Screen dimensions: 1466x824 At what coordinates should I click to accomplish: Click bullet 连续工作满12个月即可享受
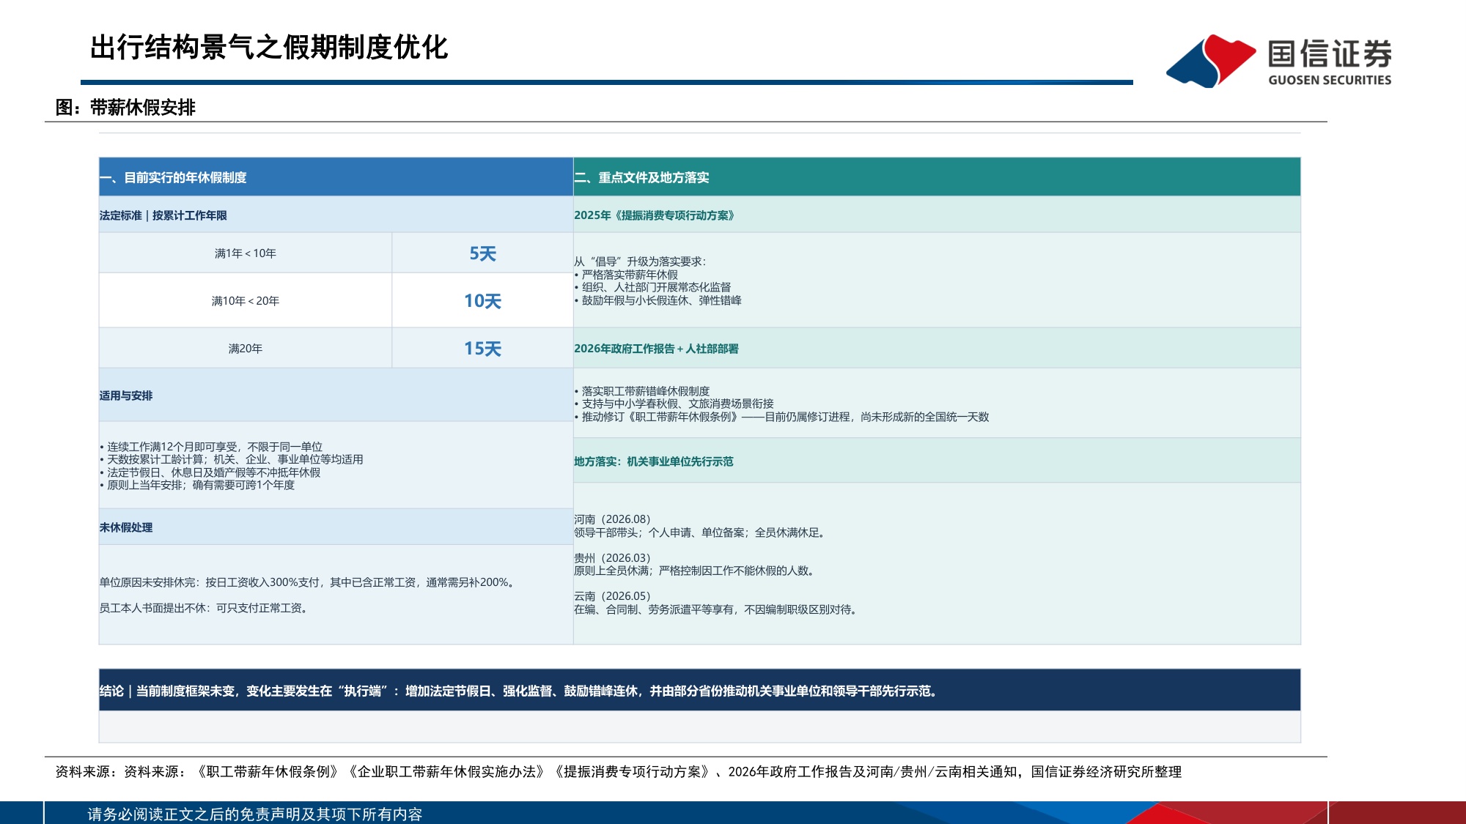click(211, 447)
